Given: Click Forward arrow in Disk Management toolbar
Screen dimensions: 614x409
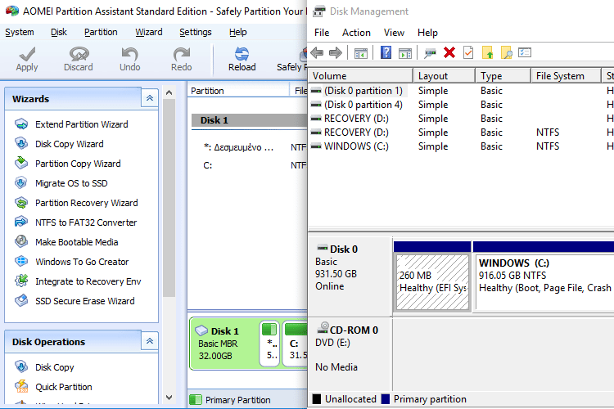Looking at the screenshot, I should (336, 52).
